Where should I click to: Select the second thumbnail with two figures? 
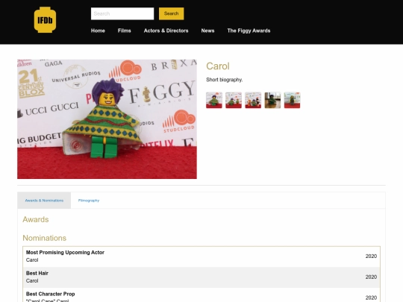pos(234,100)
